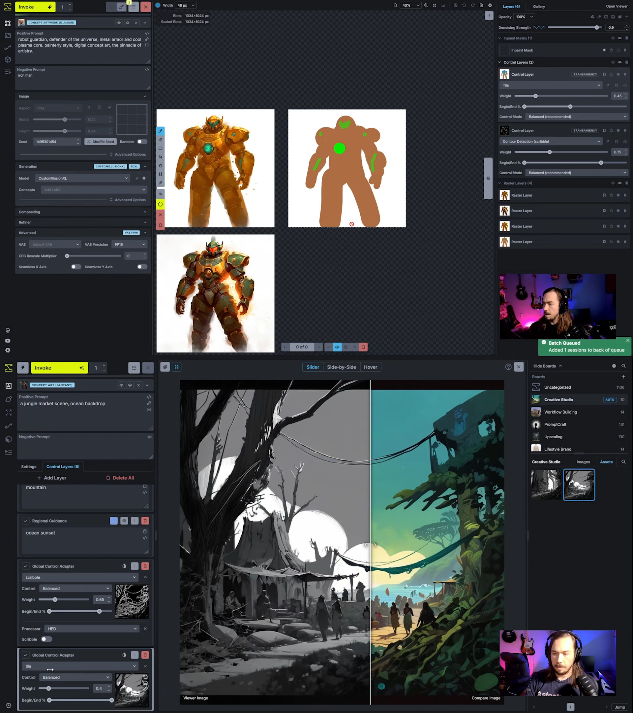Toggle the Scribble switch under Processor
This screenshot has width=633, height=713.
pyautogui.click(x=46, y=639)
